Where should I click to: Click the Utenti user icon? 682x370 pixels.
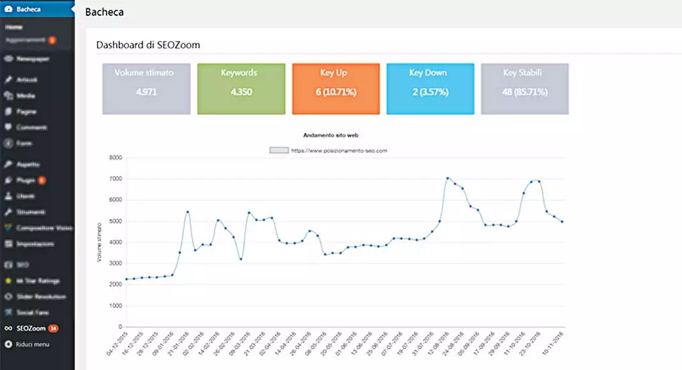8,196
